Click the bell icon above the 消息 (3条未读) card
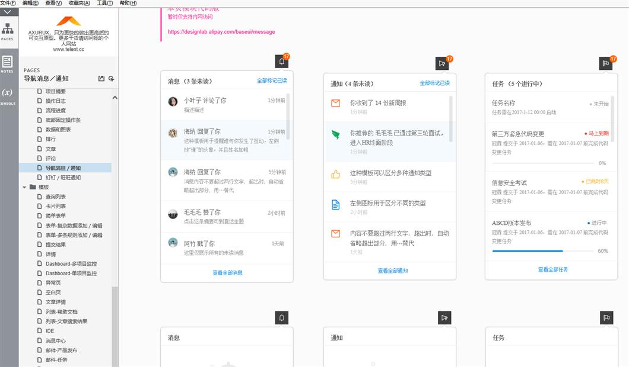Image resolution: width=629 pixels, height=367 pixels. pyautogui.click(x=281, y=62)
